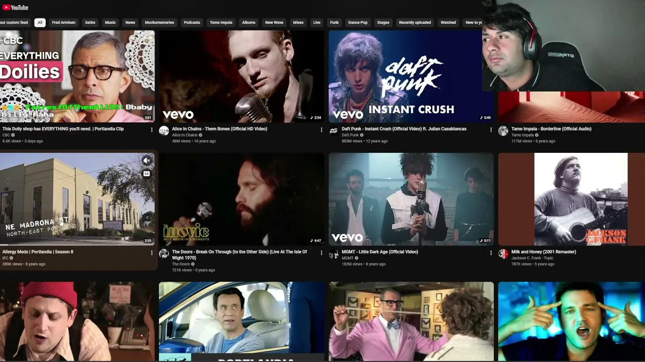Show Recently uploaded videos chip
The width and height of the screenshot is (645, 362).
[415, 23]
